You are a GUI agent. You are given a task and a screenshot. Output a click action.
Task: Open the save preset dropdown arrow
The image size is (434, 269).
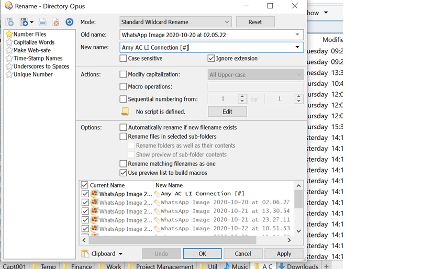click(31, 22)
